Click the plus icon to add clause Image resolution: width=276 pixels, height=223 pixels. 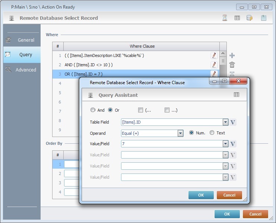click(232, 55)
